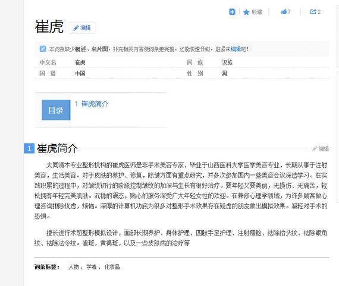339x286 pixels.
Task: Open the 编辑 button next to title
Action: coord(82,28)
